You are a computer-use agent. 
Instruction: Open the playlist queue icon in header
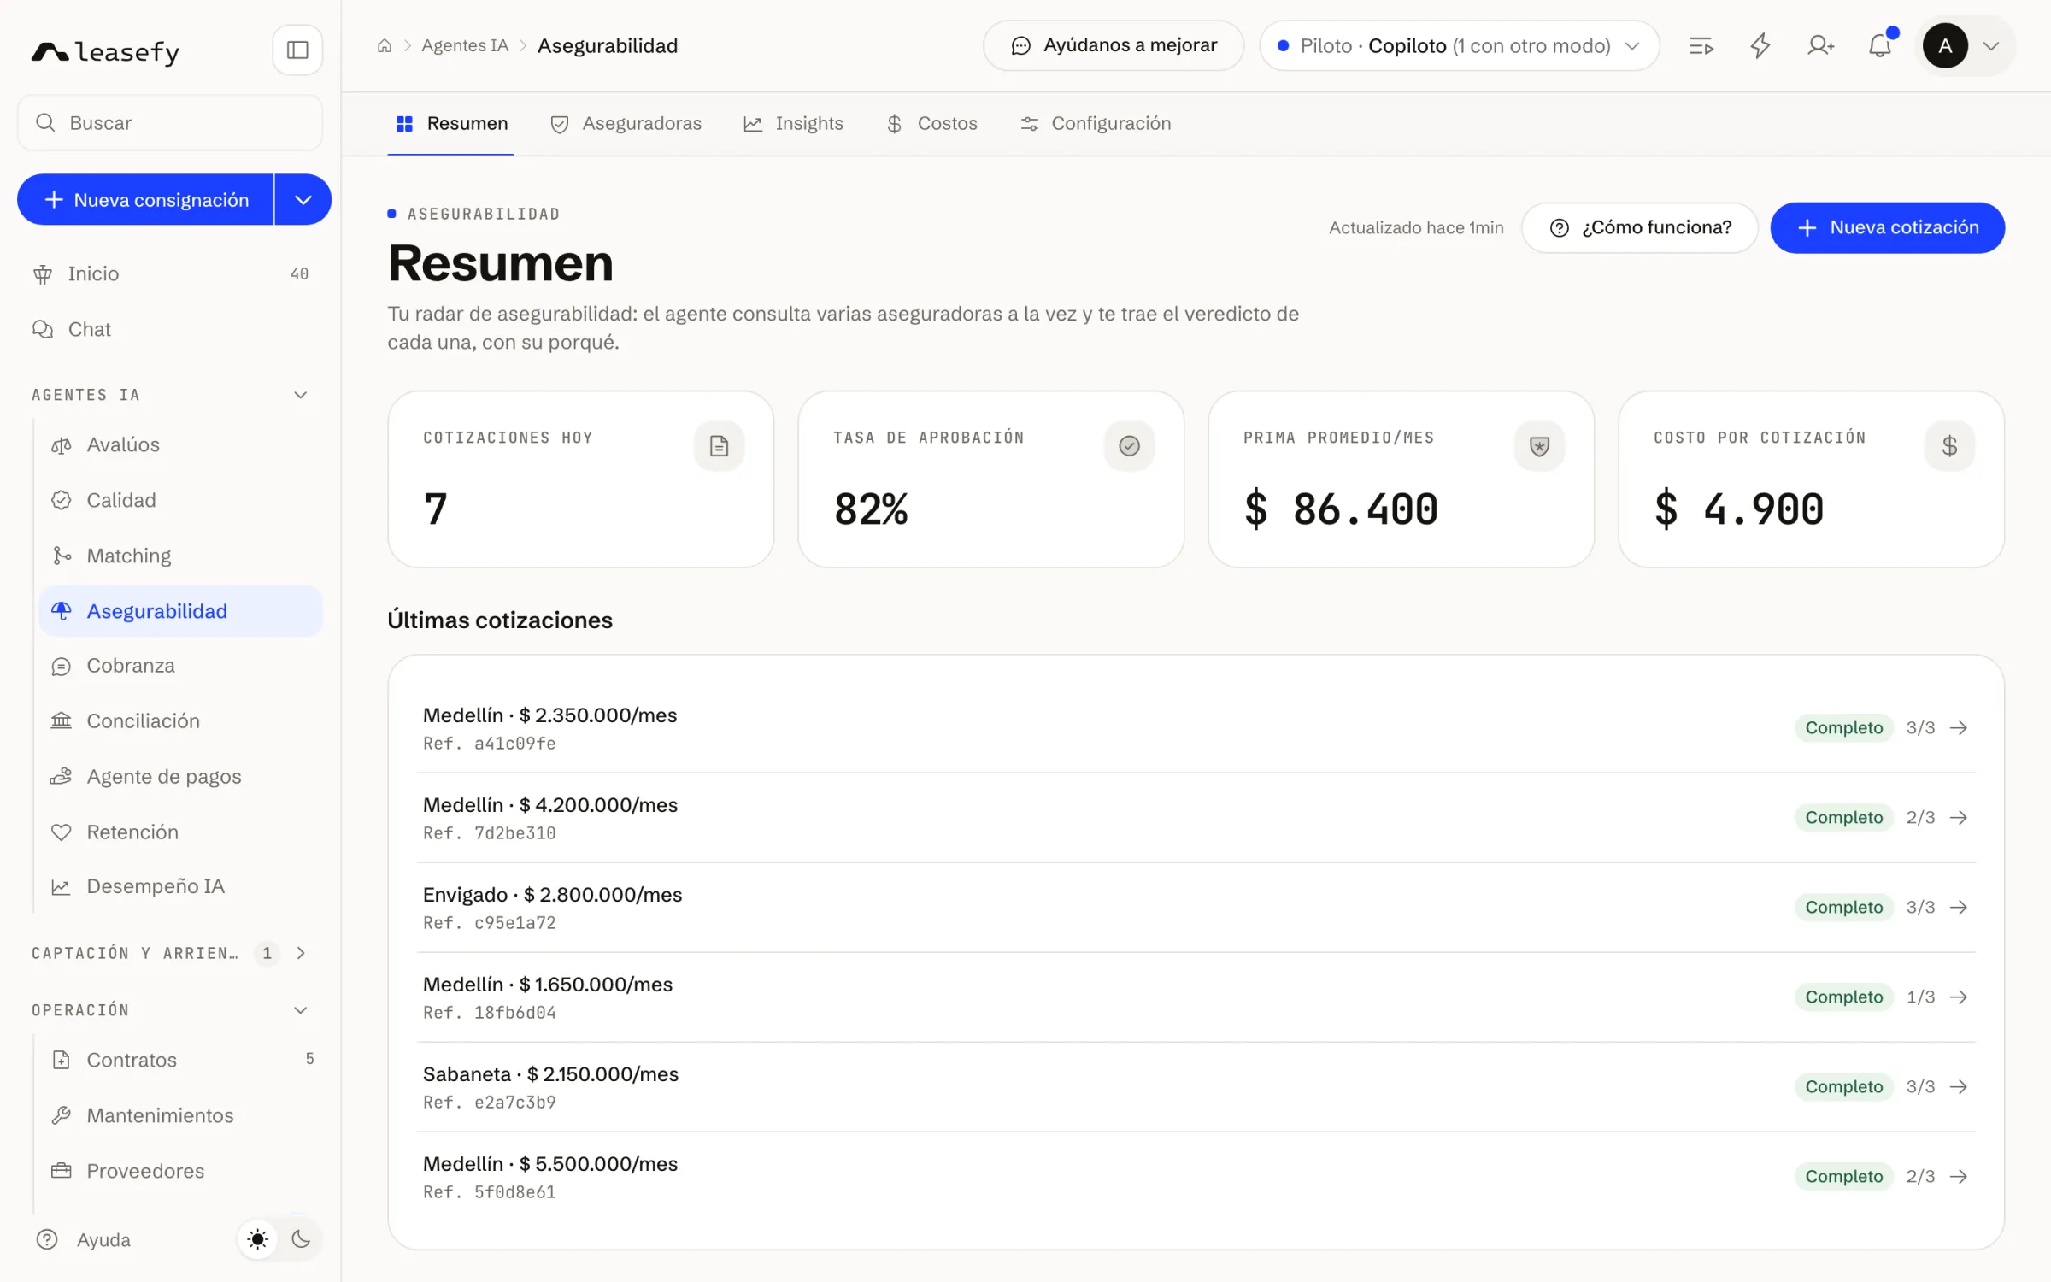pyautogui.click(x=1701, y=46)
